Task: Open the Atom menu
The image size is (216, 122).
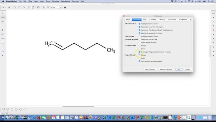Action: click(42, 1)
